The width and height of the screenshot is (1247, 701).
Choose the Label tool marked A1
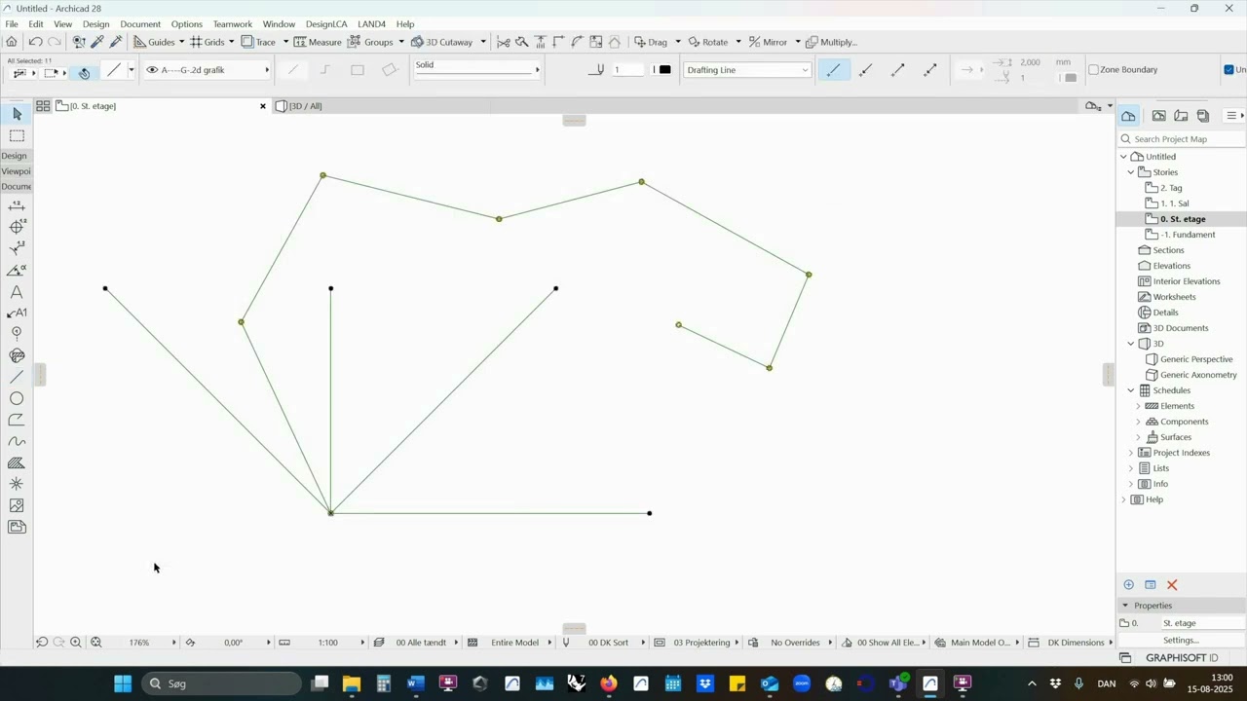[x=17, y=313]
